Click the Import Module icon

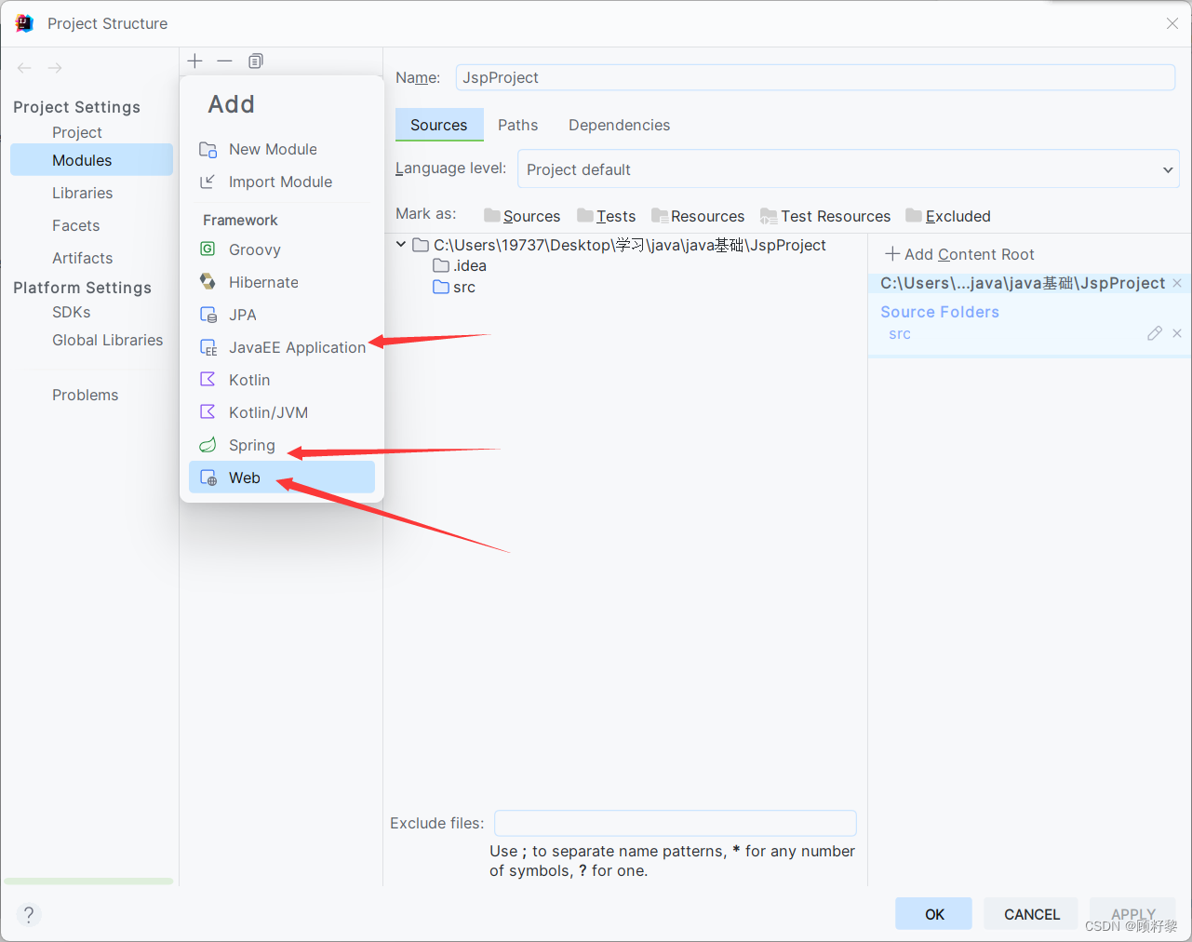click(x=208, y=182)
